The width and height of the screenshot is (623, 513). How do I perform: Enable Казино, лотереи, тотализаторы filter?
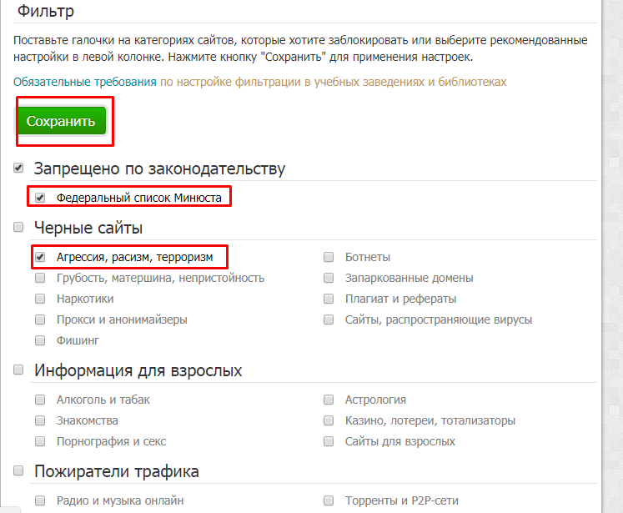tap(329, 420)
